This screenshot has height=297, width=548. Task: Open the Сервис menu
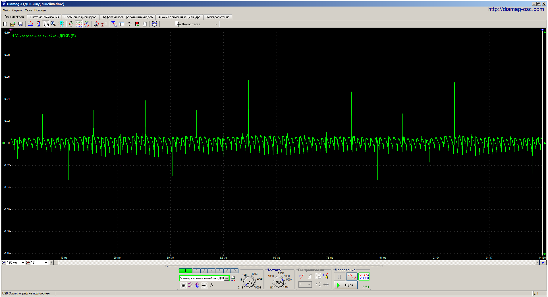17,10
